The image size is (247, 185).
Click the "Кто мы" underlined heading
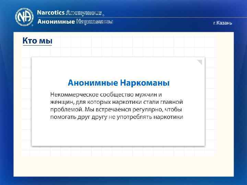[x=37, y=41]
